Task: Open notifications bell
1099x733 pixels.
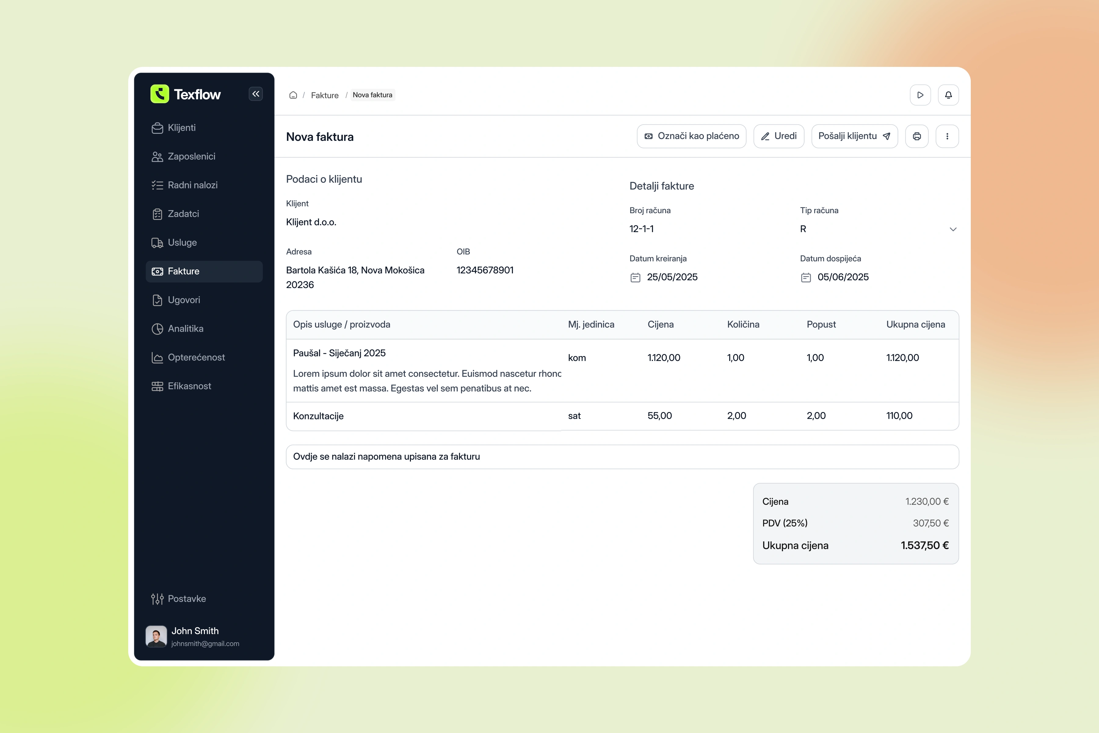Action: 948,95
